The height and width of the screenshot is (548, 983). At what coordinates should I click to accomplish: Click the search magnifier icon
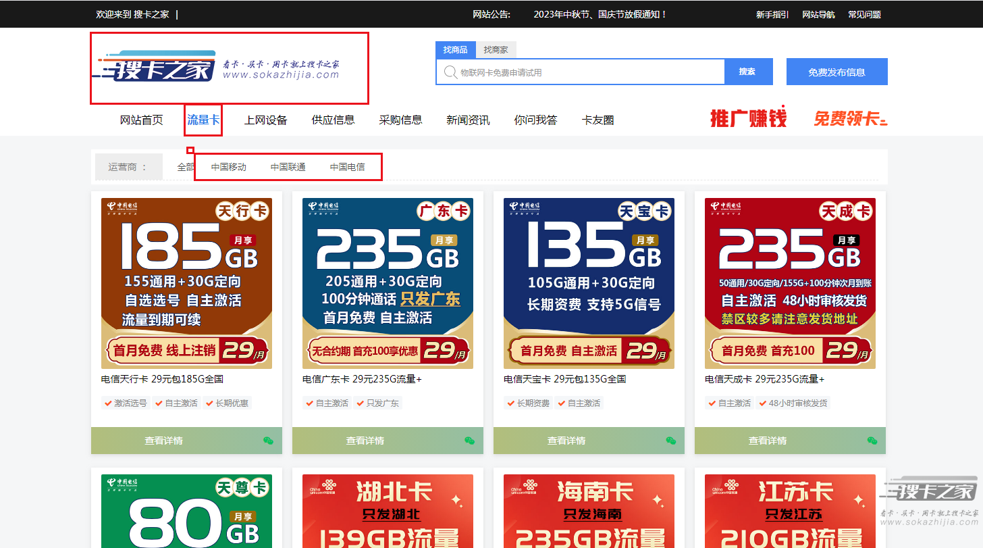(x=450, y=72)
